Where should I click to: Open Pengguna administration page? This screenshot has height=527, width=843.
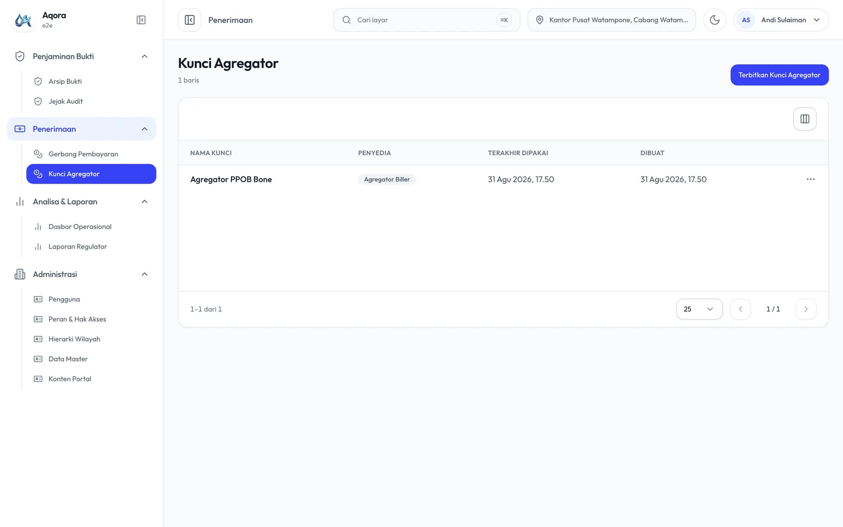(91, 299)
